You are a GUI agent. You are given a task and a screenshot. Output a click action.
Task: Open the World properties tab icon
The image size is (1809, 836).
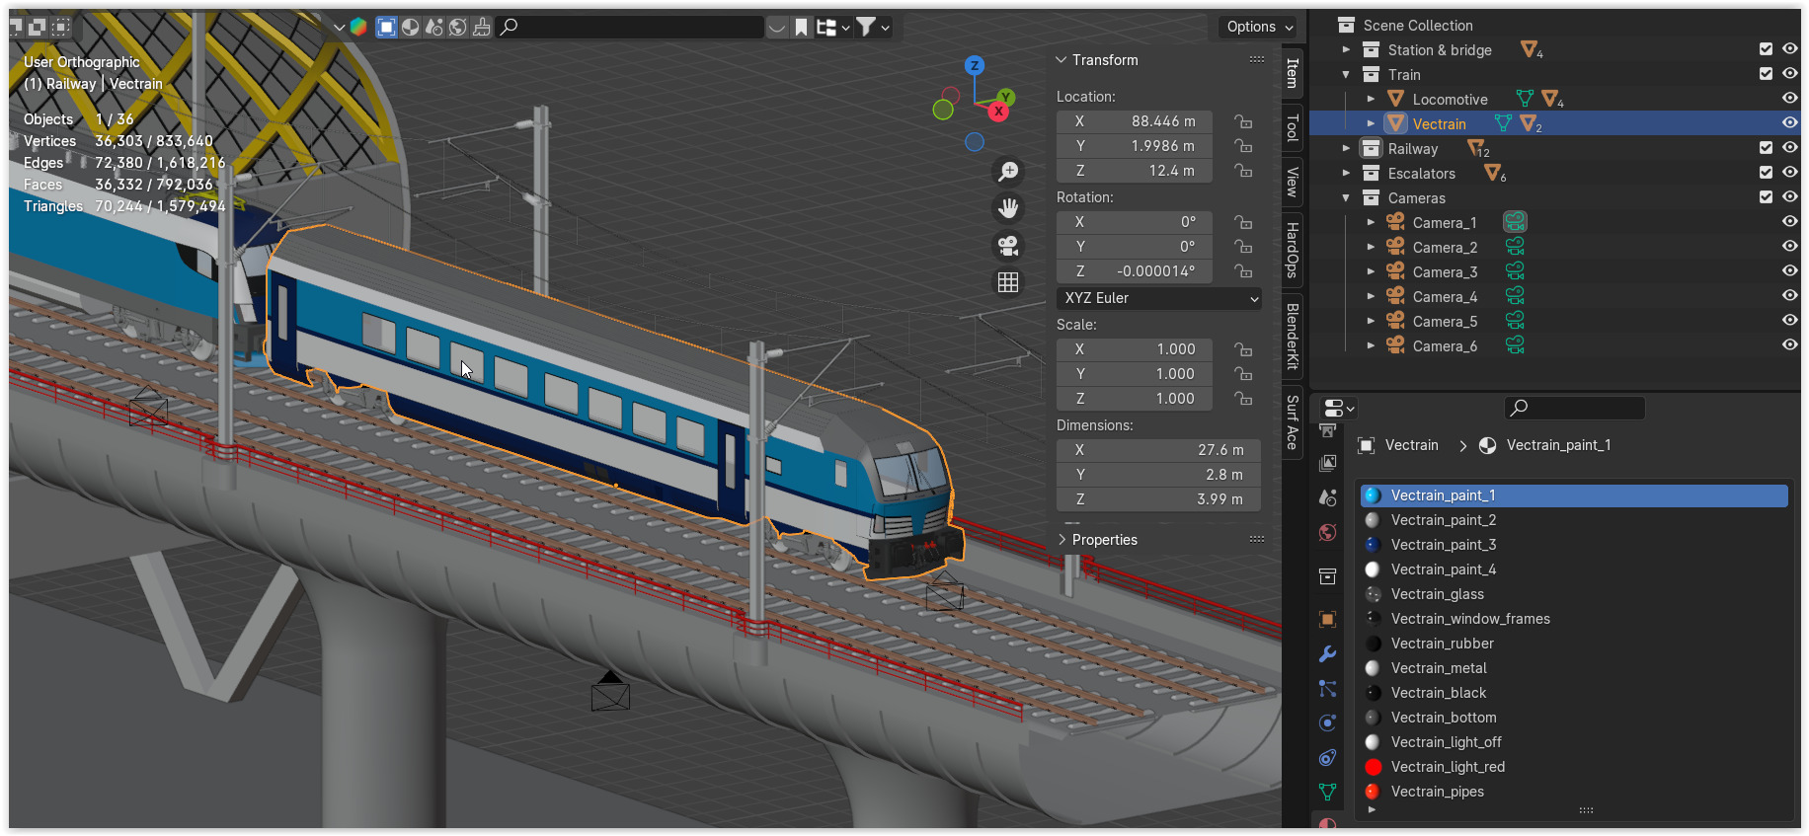[x=1328, y=533]
